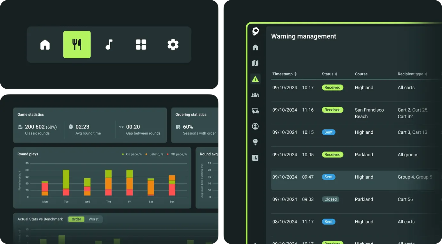442x244 pixels.
Task: Click the San Francisco Beach course cell
Action: 369,113
